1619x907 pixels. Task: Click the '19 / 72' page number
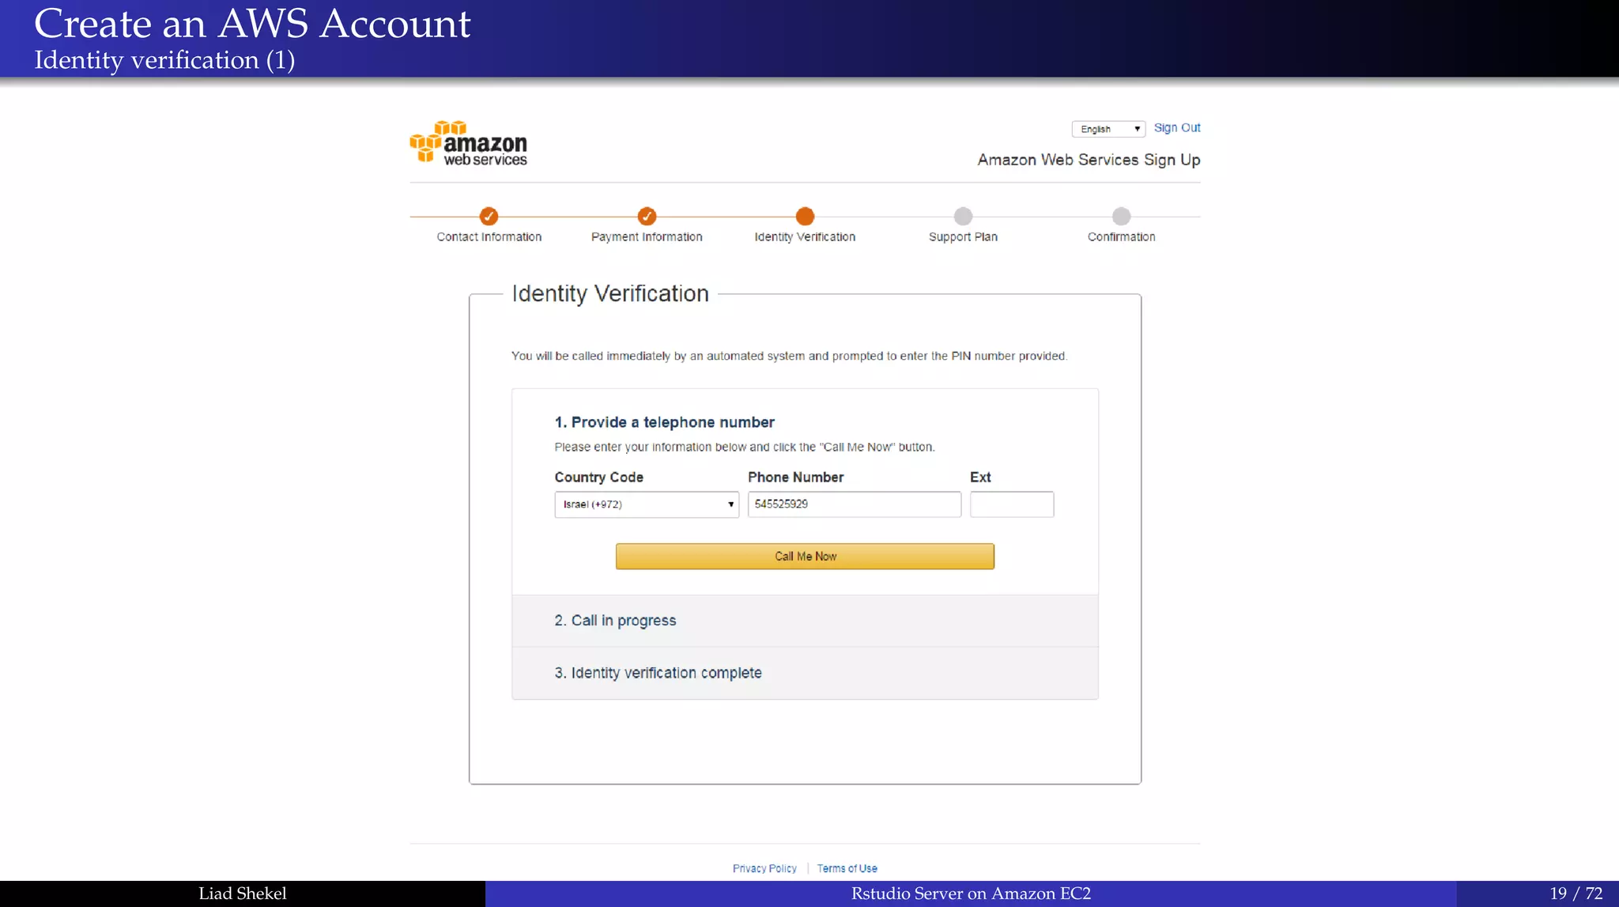[x=1576, y=894]
